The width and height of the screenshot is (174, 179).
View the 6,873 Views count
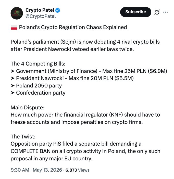(x=78, y=170)
